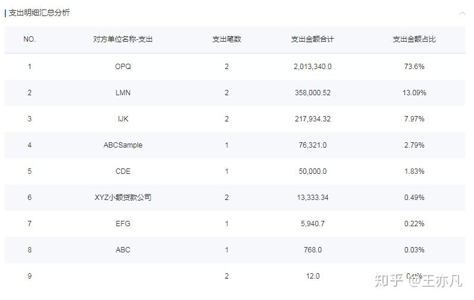Click the 支出明细汇总分析 section title

(39, 12)
